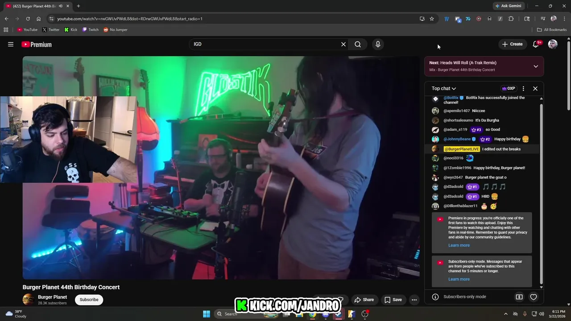Go back in browser history
Image resolution: width=571 pixels, height=321 pixels.
pos(6,19)
